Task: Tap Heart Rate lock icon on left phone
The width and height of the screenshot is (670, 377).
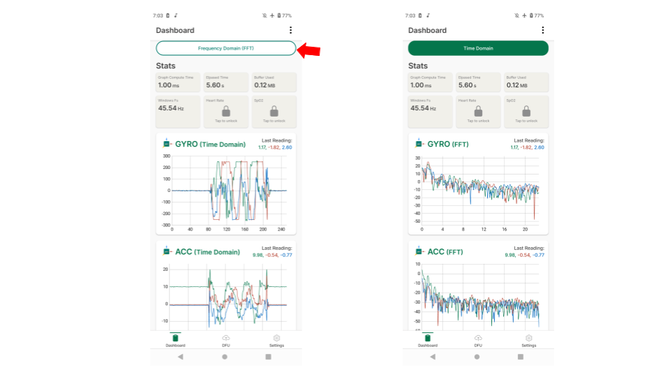Action: coord(226,112)
